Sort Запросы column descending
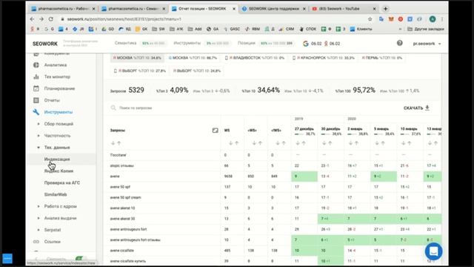 (113, 143)
